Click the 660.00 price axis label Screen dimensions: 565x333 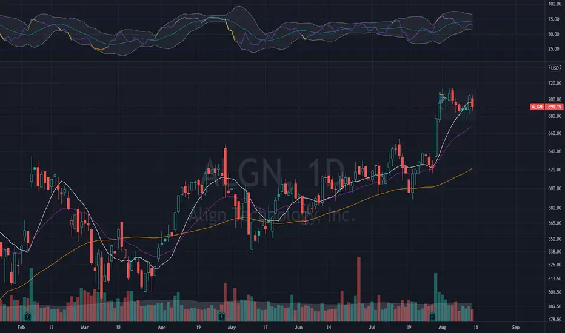point(555,133)
